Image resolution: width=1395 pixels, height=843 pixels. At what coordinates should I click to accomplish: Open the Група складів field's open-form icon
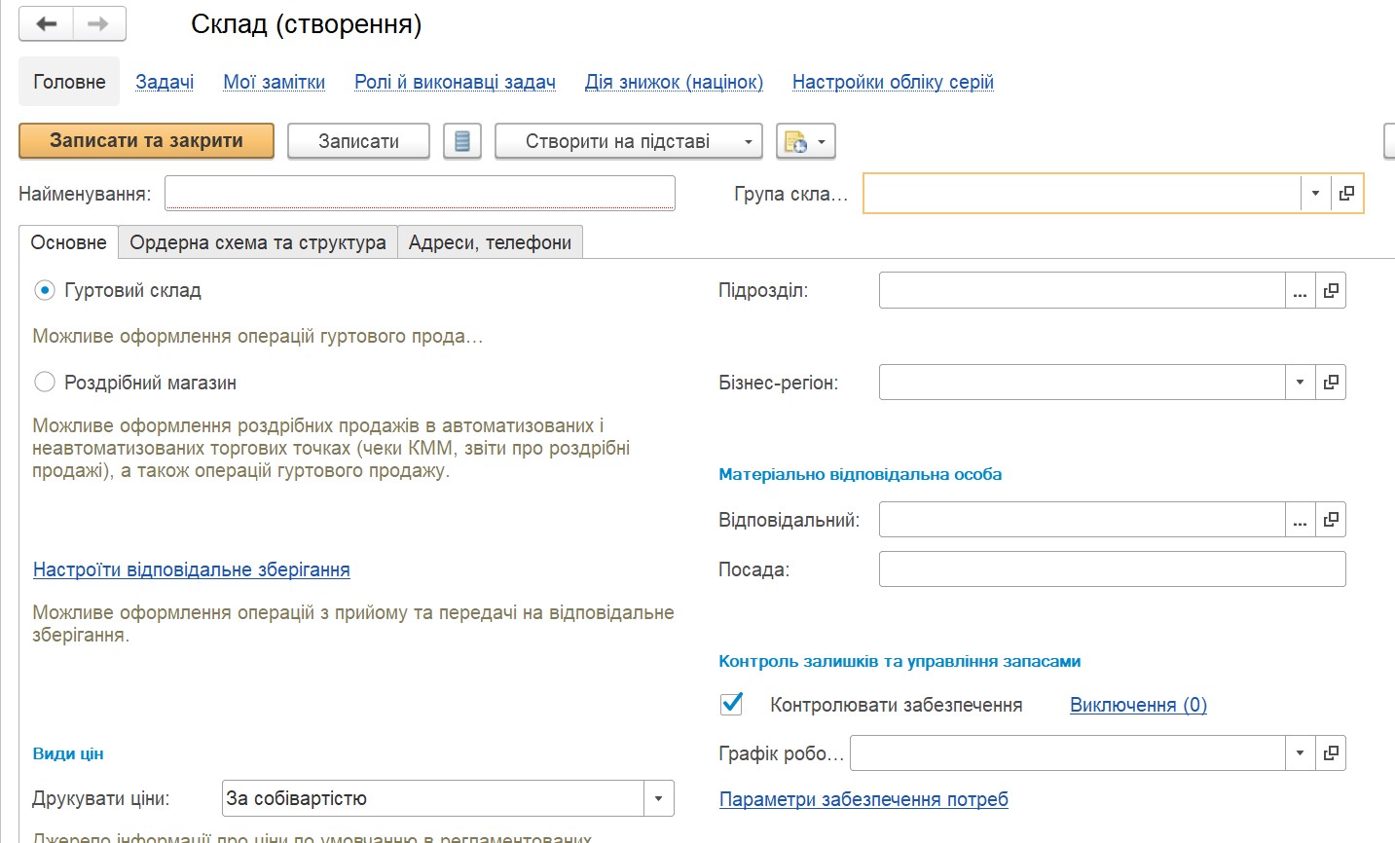[x=1346, y=193]
